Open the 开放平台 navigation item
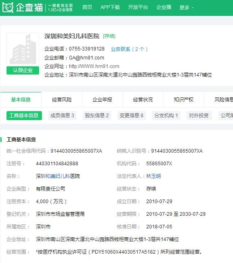Screen dimensions: 233x263 pyautogui.click(x=138, y=7)
